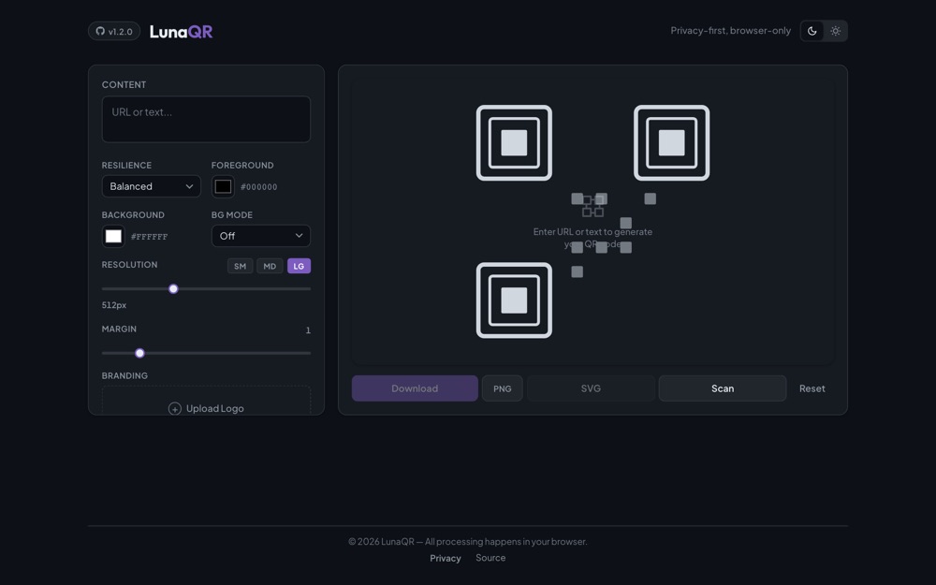Choose the SVG format option
This screenshot has width=936, height=585.
click(x=591, y=388)
